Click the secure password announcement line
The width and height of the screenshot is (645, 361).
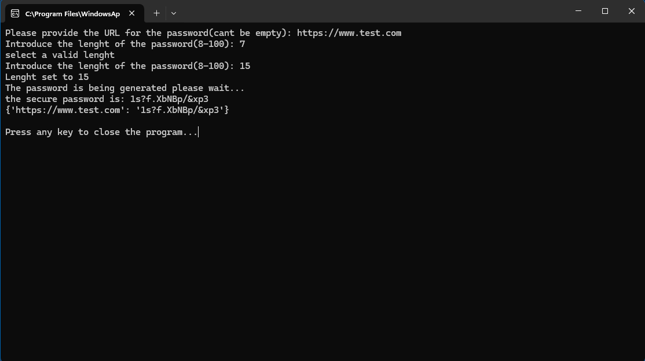(107, 99)
